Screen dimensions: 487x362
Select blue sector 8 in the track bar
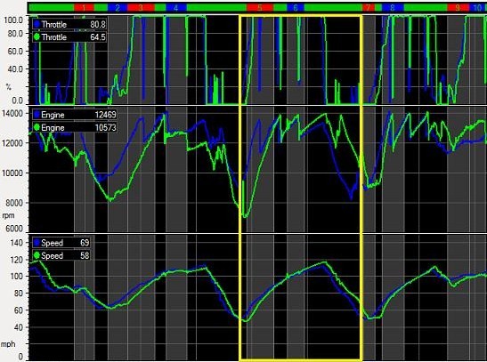(393, 8)
